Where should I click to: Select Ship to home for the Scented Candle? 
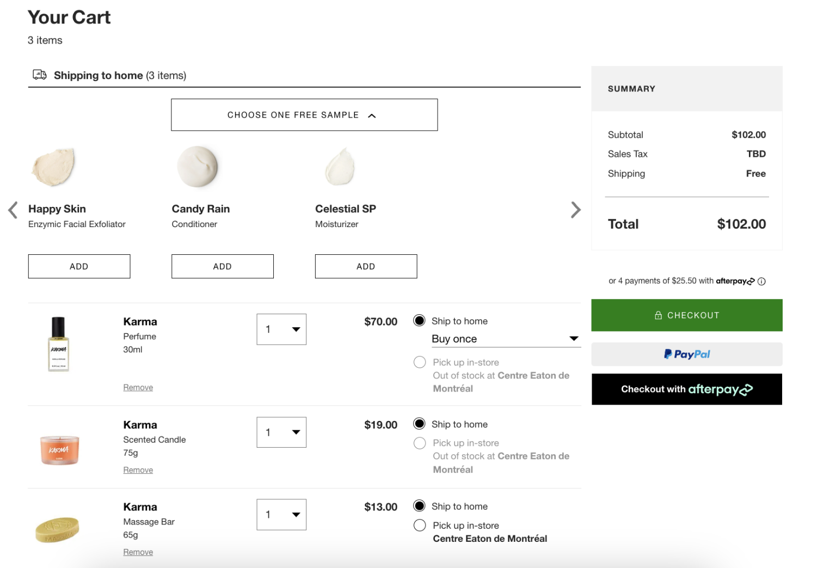click(x=419, y=424)
